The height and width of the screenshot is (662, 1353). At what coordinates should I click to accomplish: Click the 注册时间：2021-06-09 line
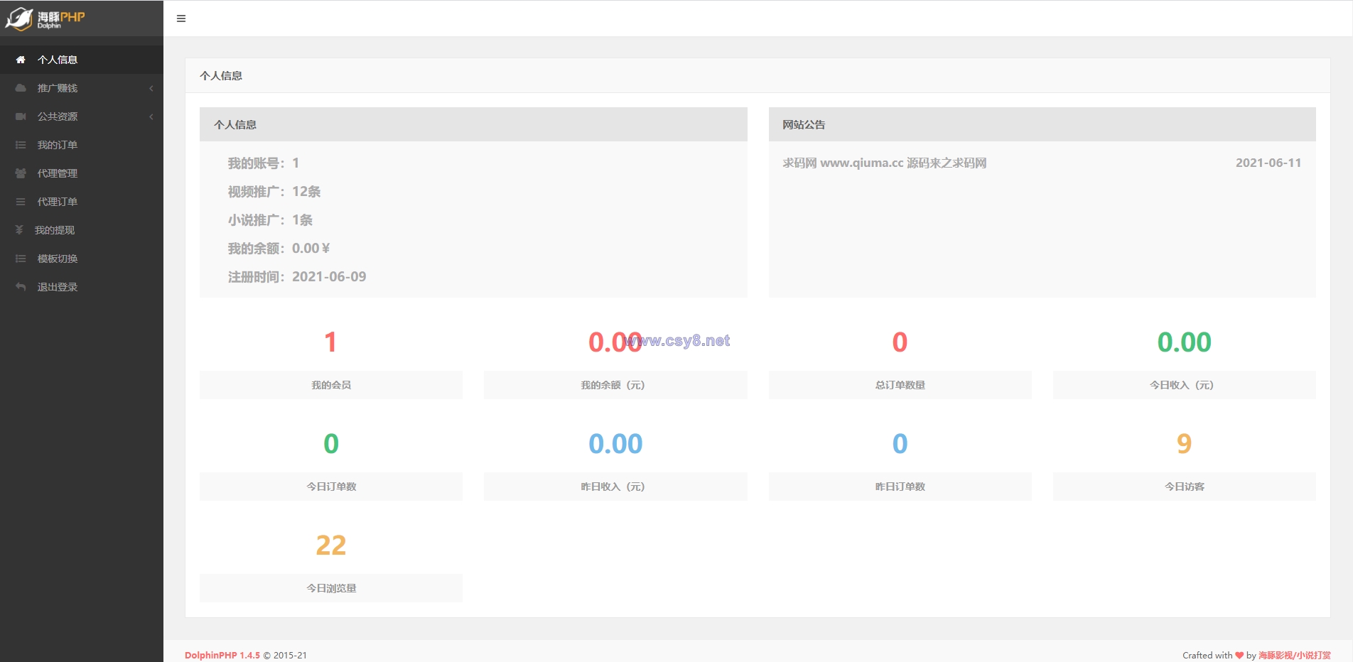(x=297, y=277)
